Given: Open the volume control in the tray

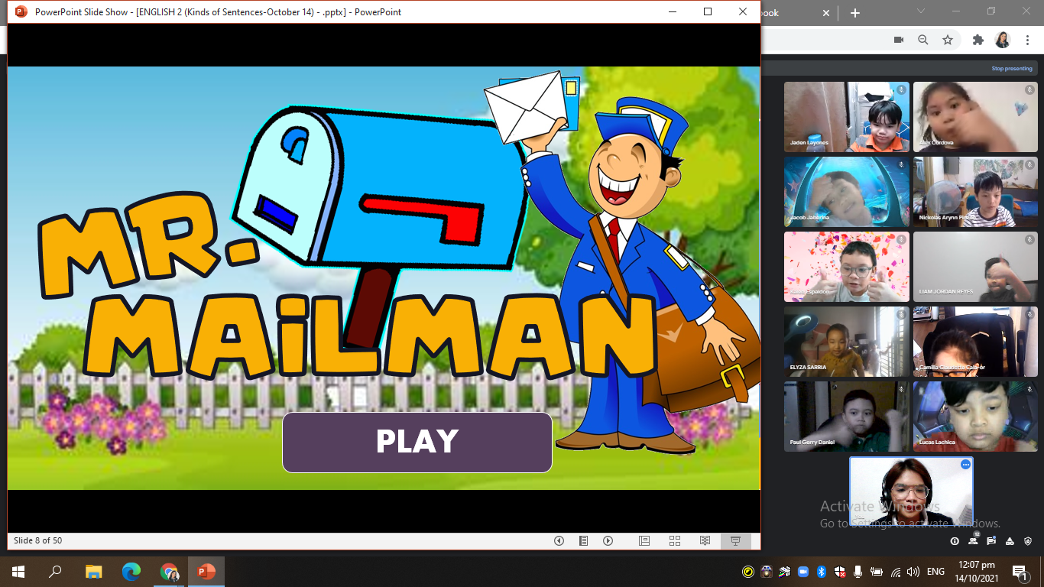Looking at the screenshot, I should click(x=914, y=572).
